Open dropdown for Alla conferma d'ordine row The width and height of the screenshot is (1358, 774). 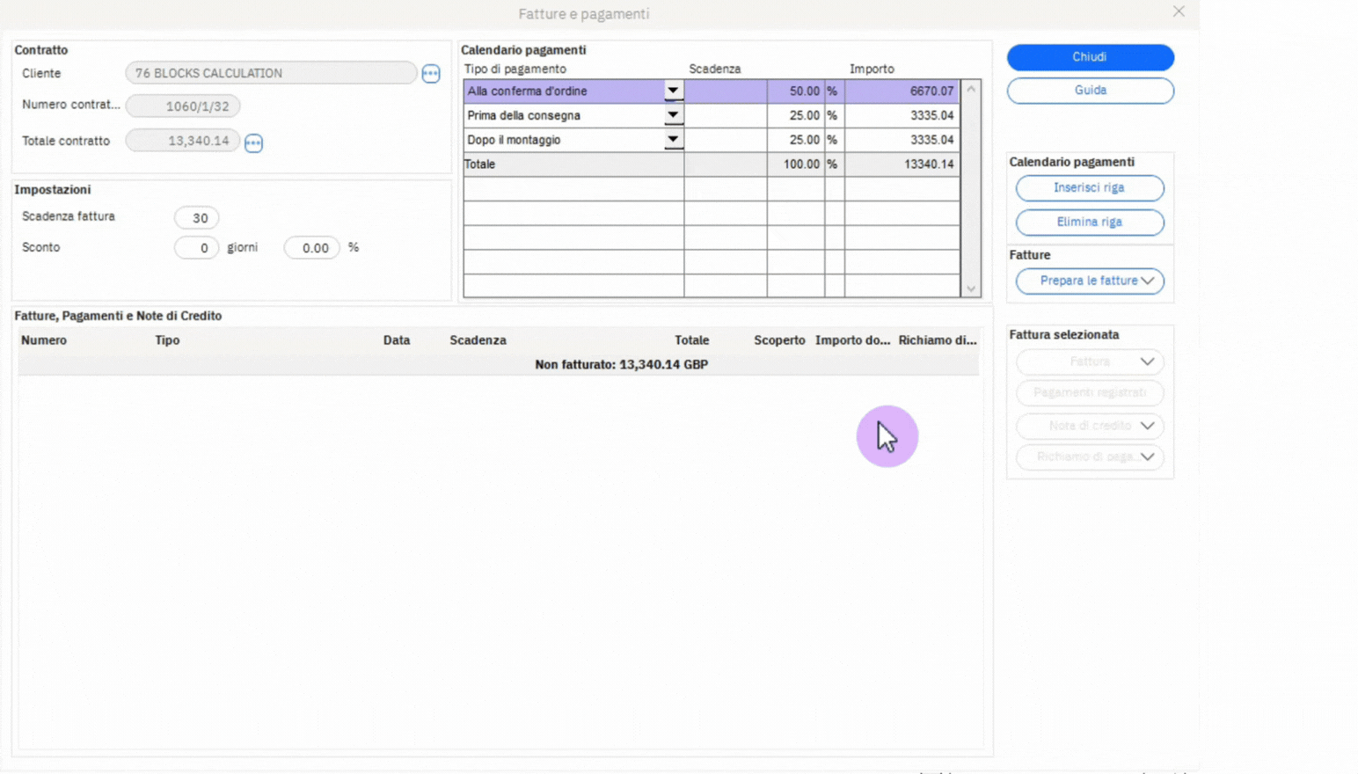coord(672,91)
